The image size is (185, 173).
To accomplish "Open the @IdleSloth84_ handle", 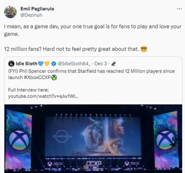I will tap(74, 64).
